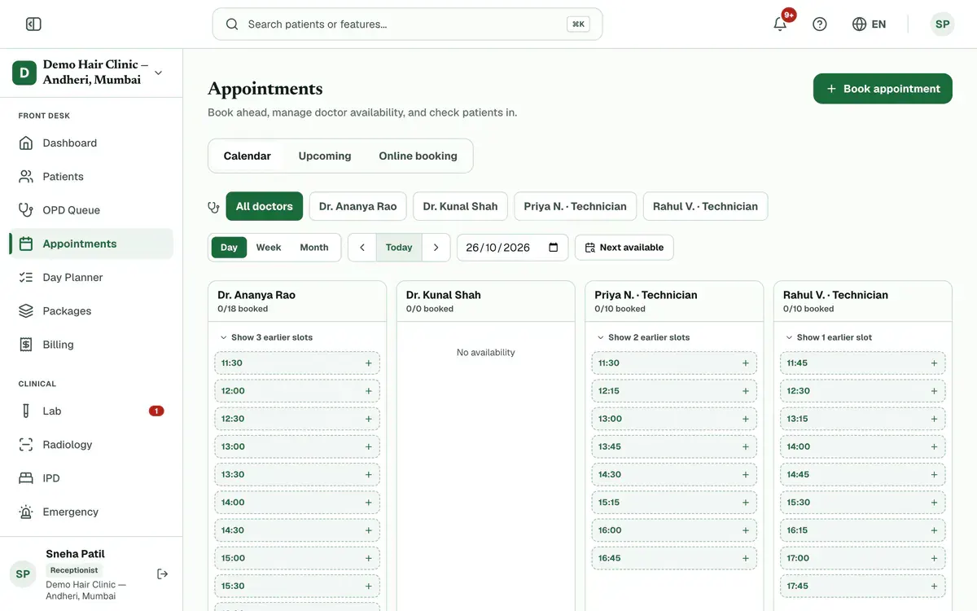977x611 pixels.
Task: Switch to Day view
Action: (x=229, y=248)
